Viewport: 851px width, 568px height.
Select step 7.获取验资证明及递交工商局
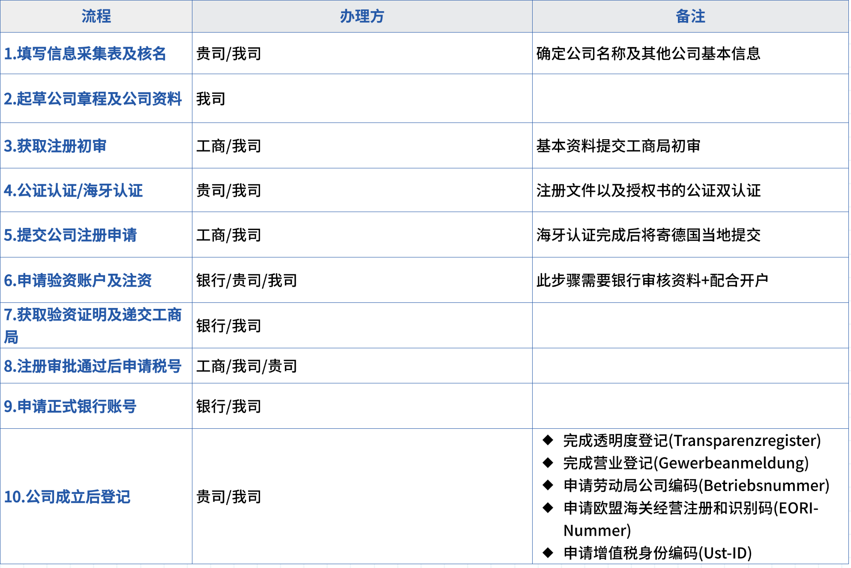93,325
